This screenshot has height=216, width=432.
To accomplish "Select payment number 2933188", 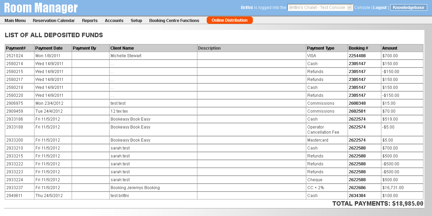I will tap(15, 127).
